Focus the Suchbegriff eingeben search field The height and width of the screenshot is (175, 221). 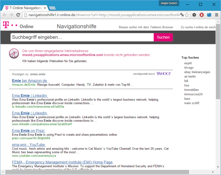[82, 37]
